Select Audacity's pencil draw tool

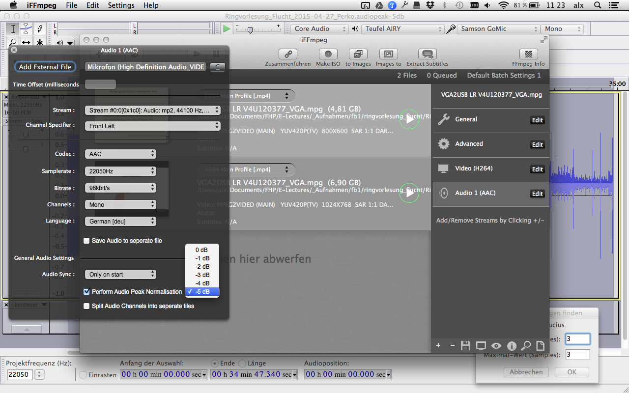(x=39, y=28)
